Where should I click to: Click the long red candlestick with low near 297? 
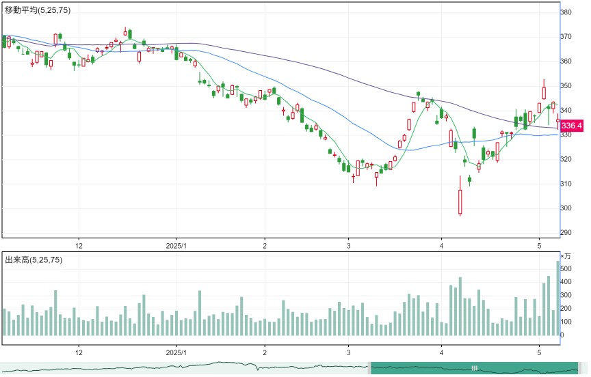460,195
